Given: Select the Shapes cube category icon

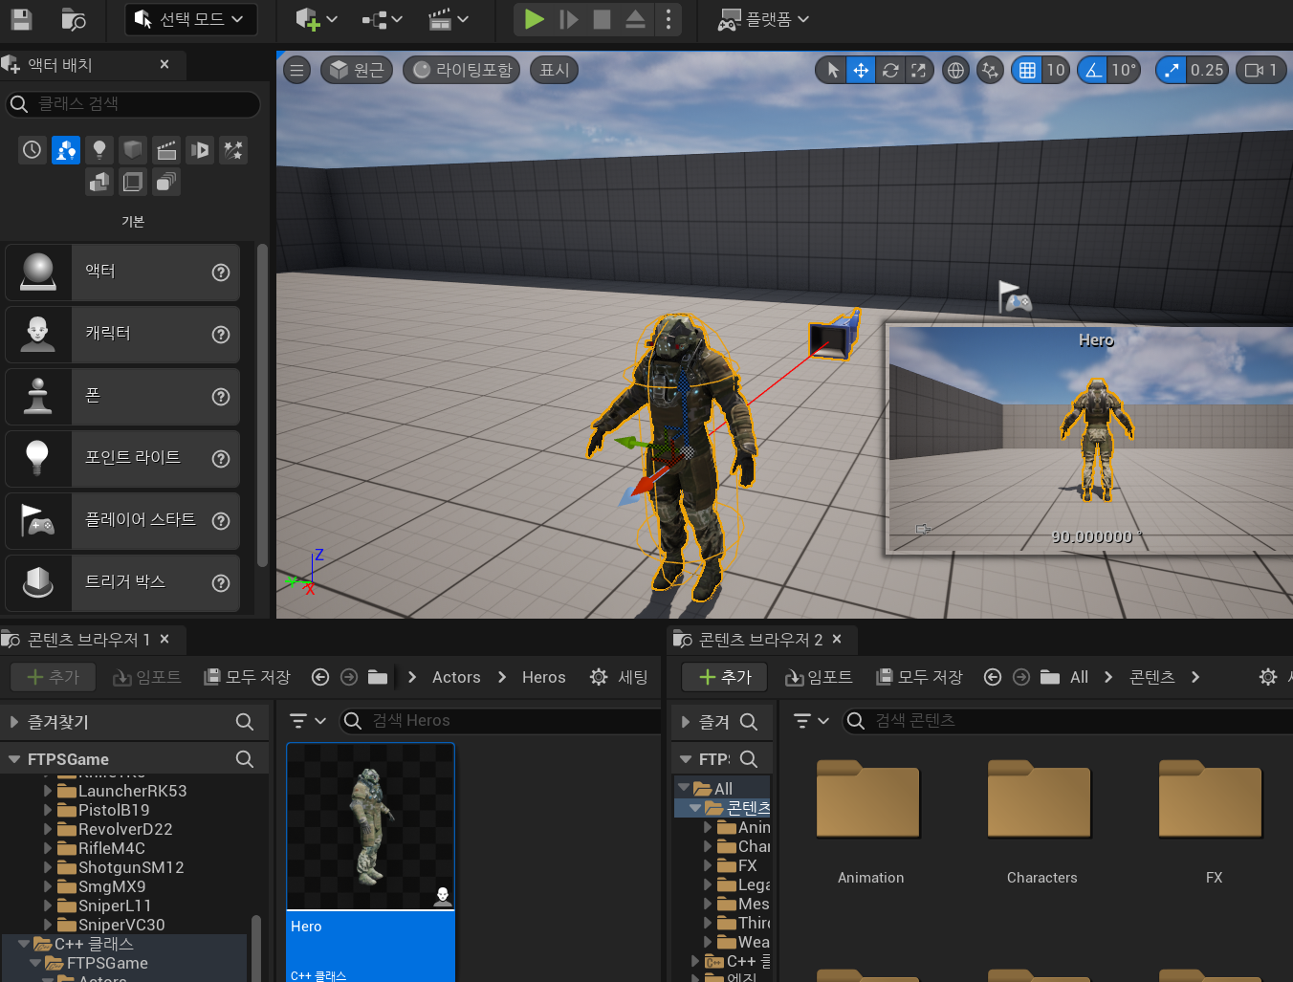Looking at the screenshot, I should [133, 149].
